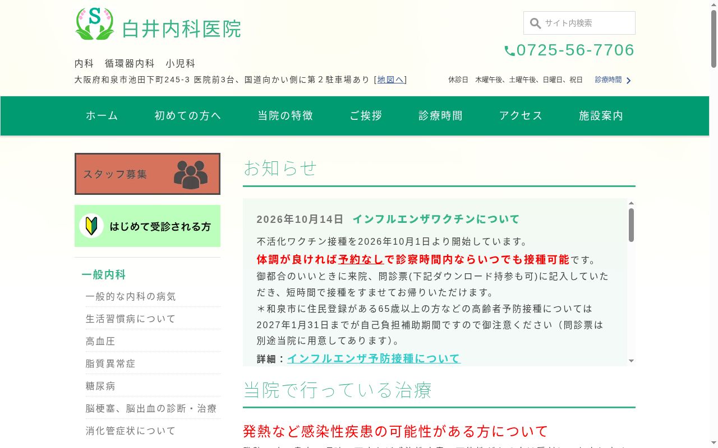Image resolution: width=718 pixels, height=448 pixels.
Task: Open 一般的な内科の病気 sidebar link
Action: pos(131,296)
